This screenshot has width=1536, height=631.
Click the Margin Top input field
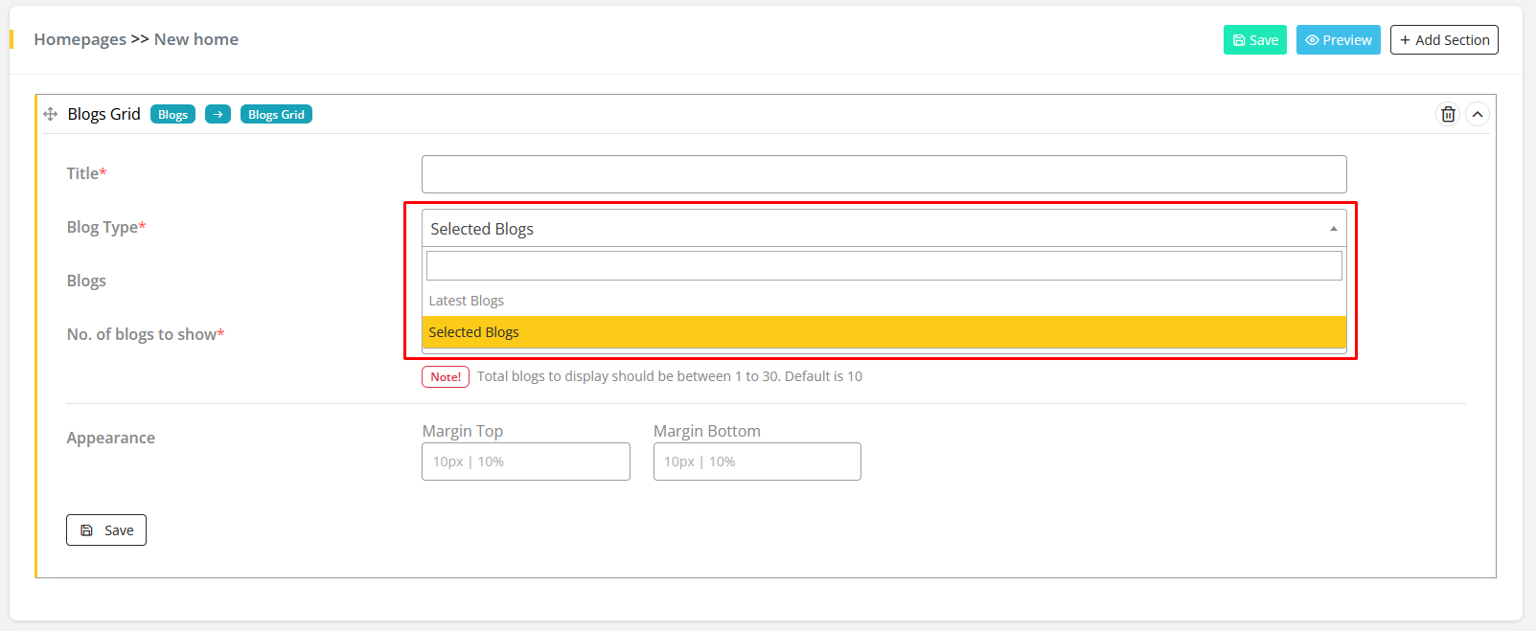click(525, 462)
